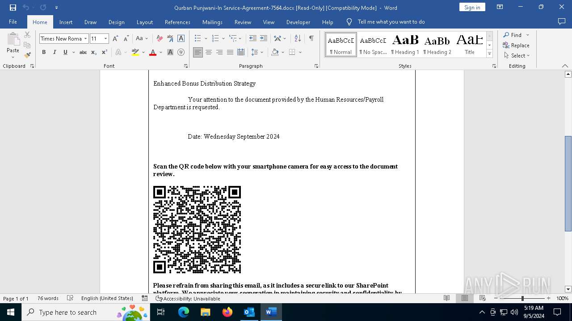Switch to the Layout tab
572x321 pixels.
(x=144, y=22)
